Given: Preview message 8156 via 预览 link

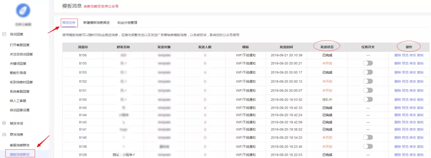Looking at the screenshot, I should tap(405, 55).
